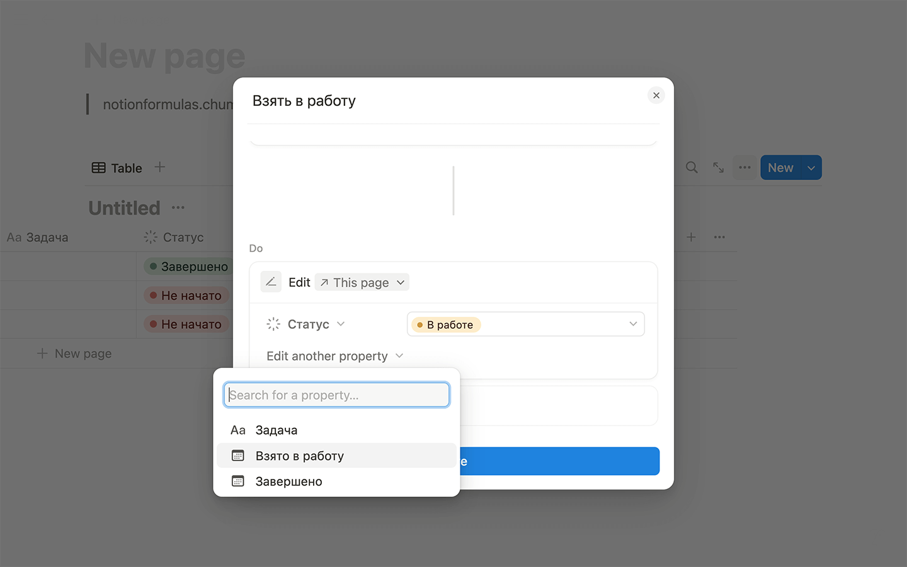Image resolution: width=907 pixels, height=567 pixels.
Task: Open Untitled database options dots
Action: (x=178, y=207)
